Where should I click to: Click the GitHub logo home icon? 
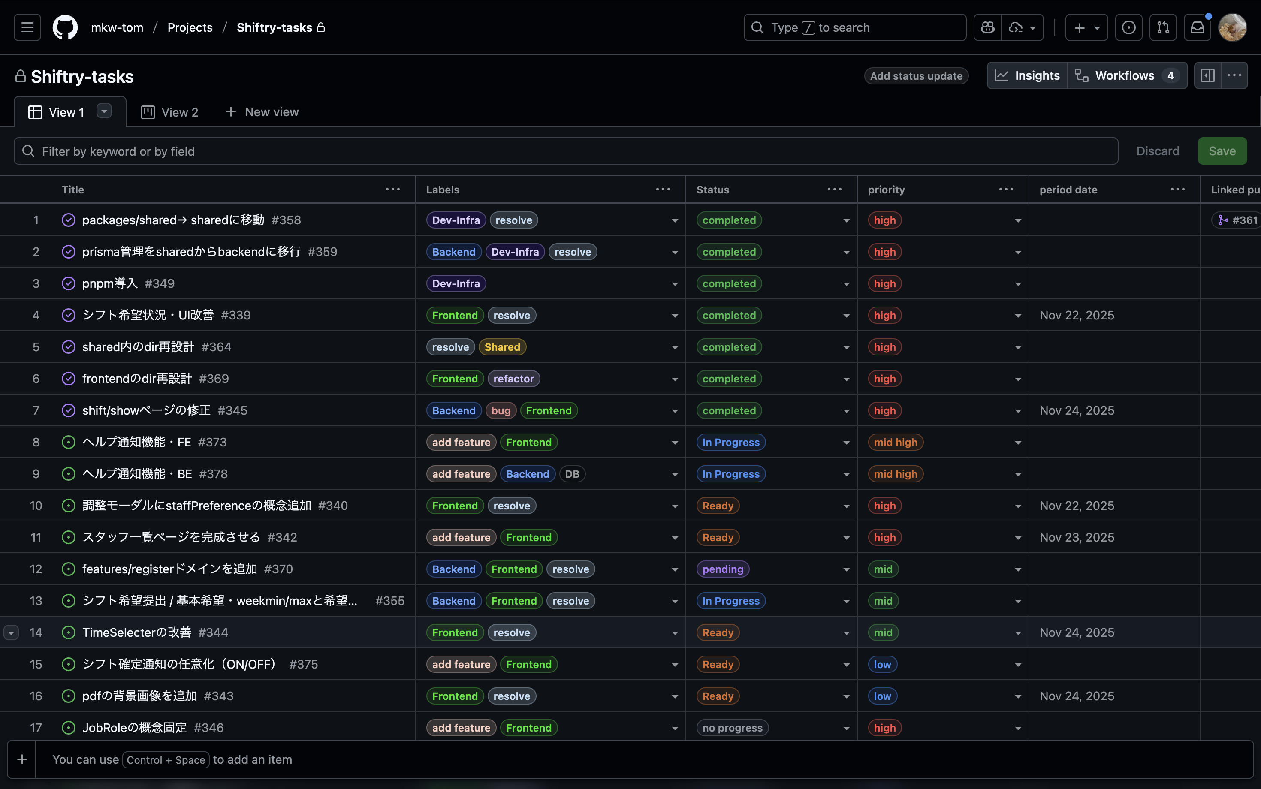[x=65, y=27]
